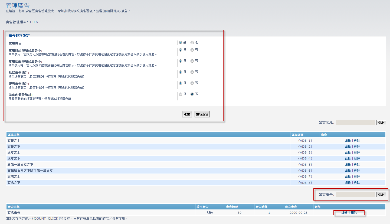Delete the 頁底廣告 advertisement

(354, 213)
